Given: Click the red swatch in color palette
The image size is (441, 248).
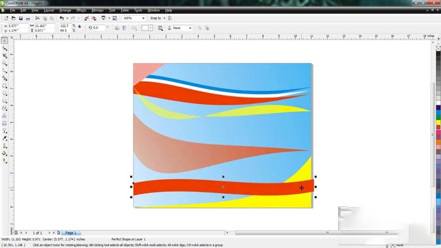Looking at the screenshot, I should [438, 127].
